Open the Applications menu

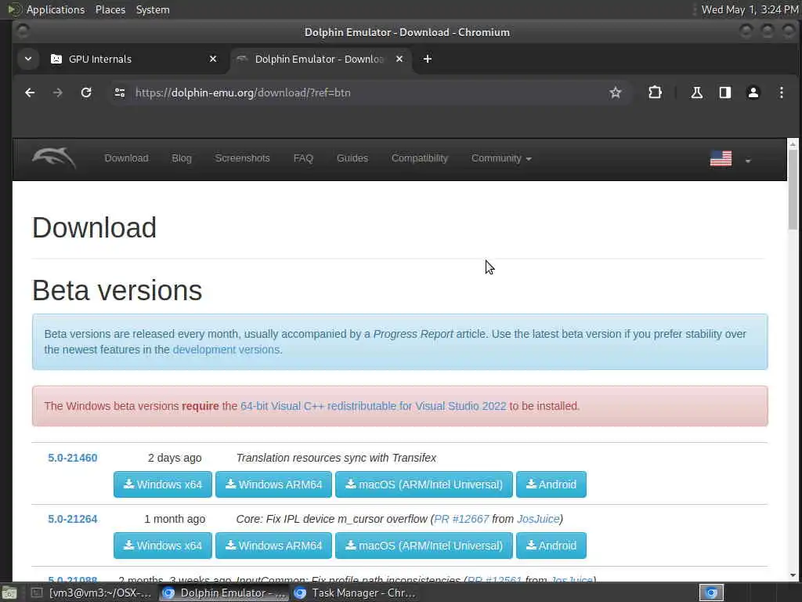point(56,9)
